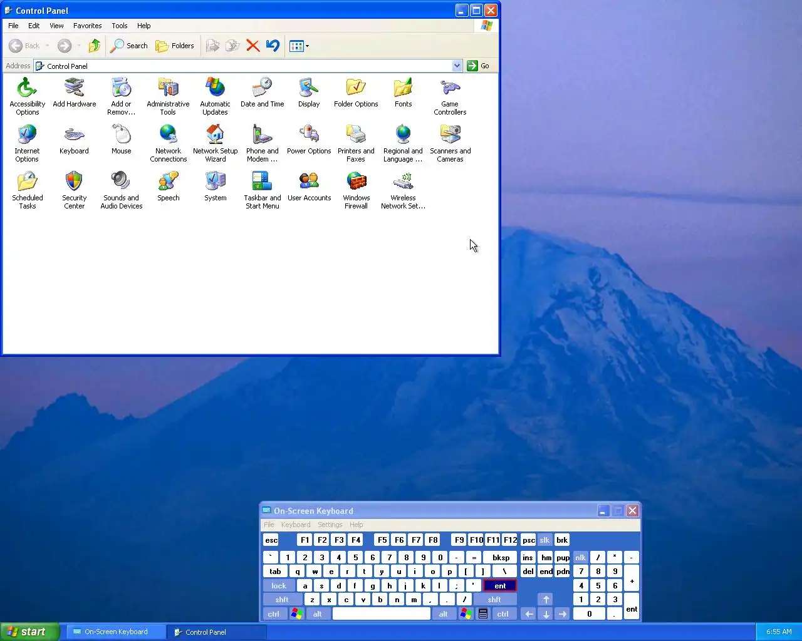
Task: Toggle left ctrl key on On-Screen Keyboard
Action: tap(274, 614)
